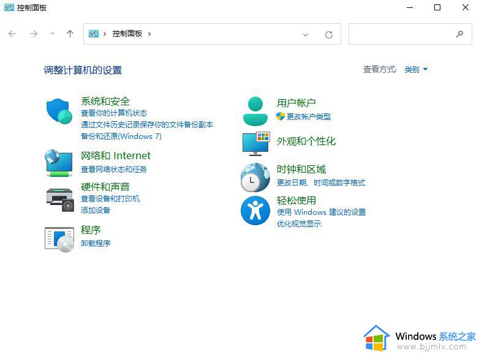This screenshot has height=355, width=479.
Task: Open the Ease of Access icon
Action: point(255,211)
